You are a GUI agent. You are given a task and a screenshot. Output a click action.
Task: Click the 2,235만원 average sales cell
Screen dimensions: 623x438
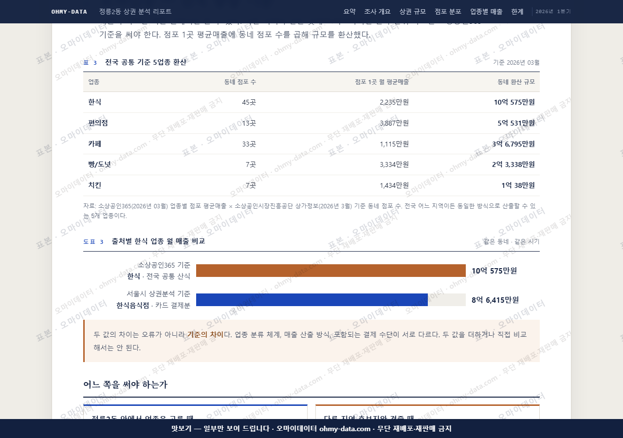(394, 102)
